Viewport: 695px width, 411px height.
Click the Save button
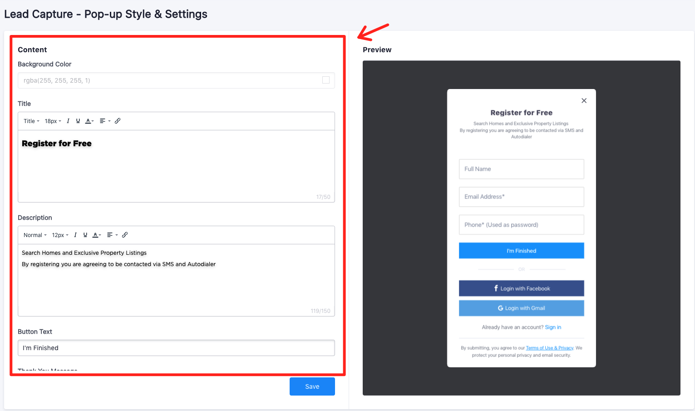coord(312,386)
